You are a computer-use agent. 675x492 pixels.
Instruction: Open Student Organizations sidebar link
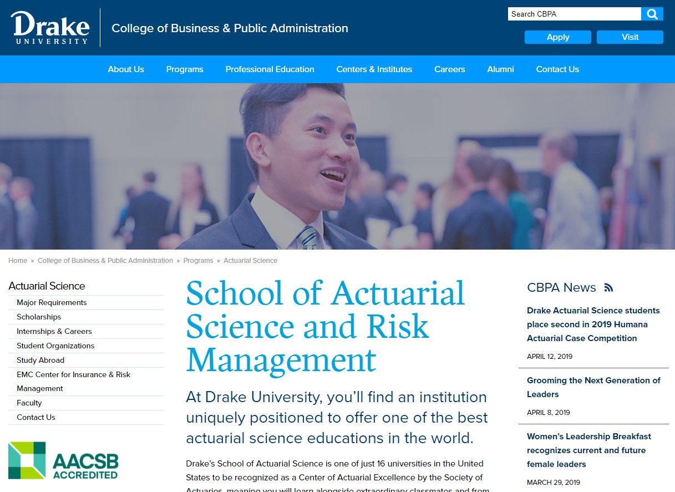[55, 346]
